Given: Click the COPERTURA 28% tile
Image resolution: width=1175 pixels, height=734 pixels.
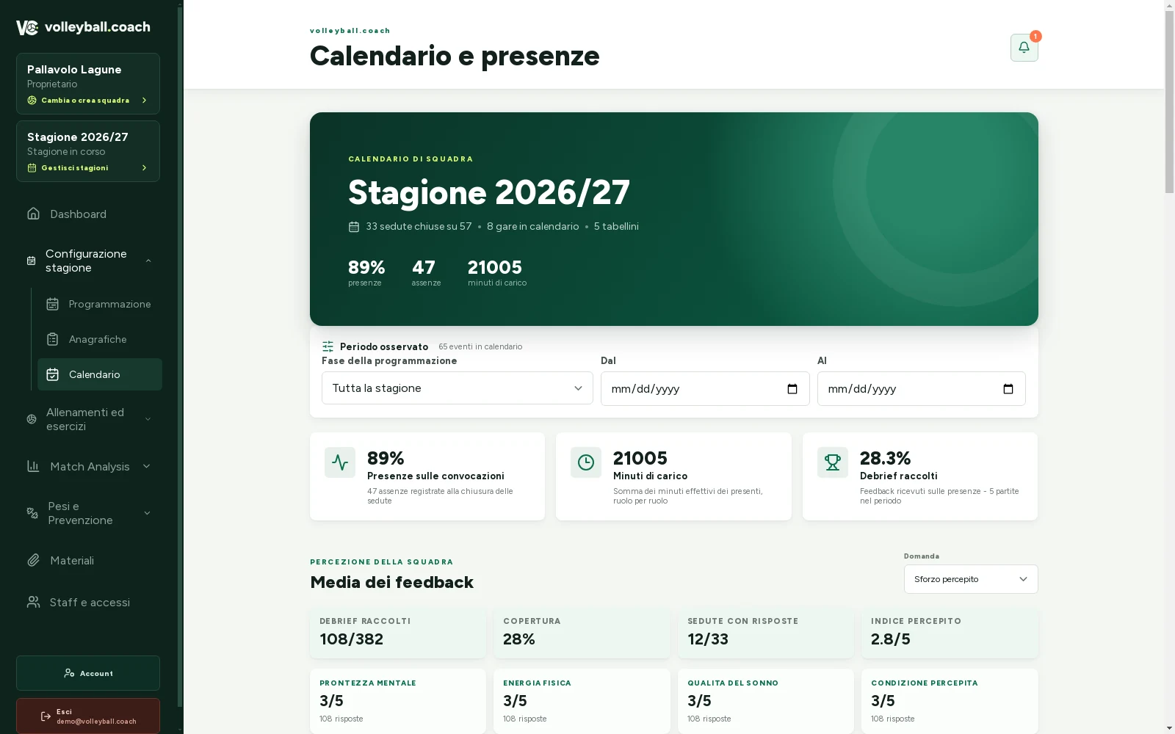Looking at the screenshot, I should tap(582, 632).
